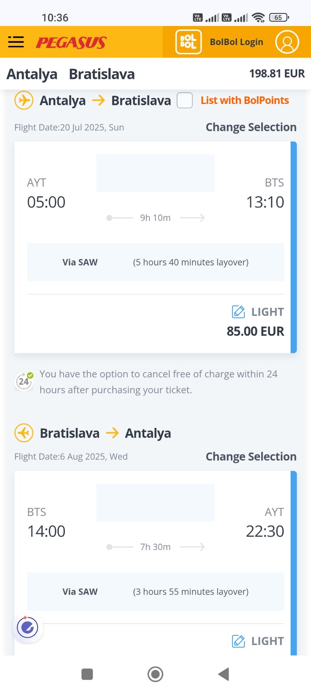Screen dimensions: 311x693
Task: Open the hamburger menu
Action: click(16, 42)
